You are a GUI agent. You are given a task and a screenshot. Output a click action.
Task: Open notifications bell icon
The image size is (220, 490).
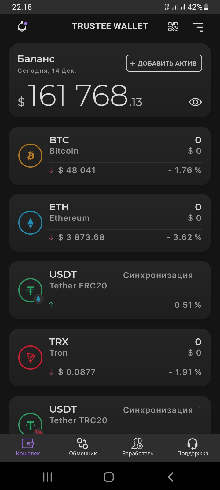[x=22, y=27]
